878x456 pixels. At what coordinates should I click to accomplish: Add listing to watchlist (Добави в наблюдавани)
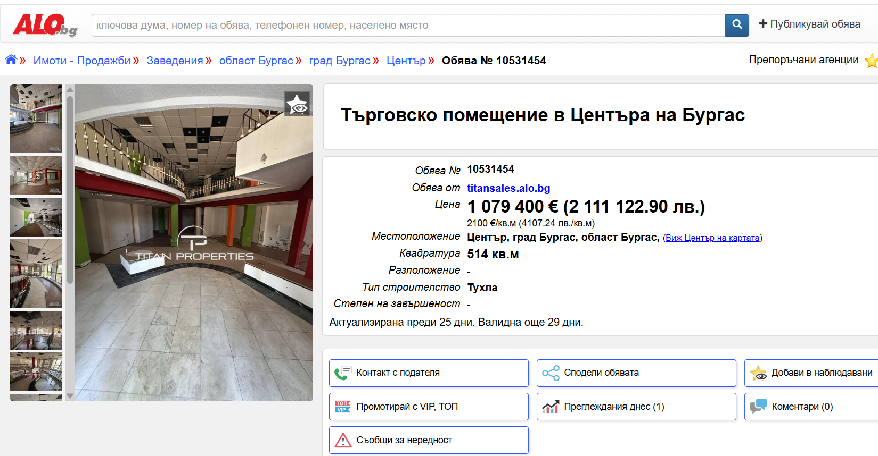click(811, 373)
